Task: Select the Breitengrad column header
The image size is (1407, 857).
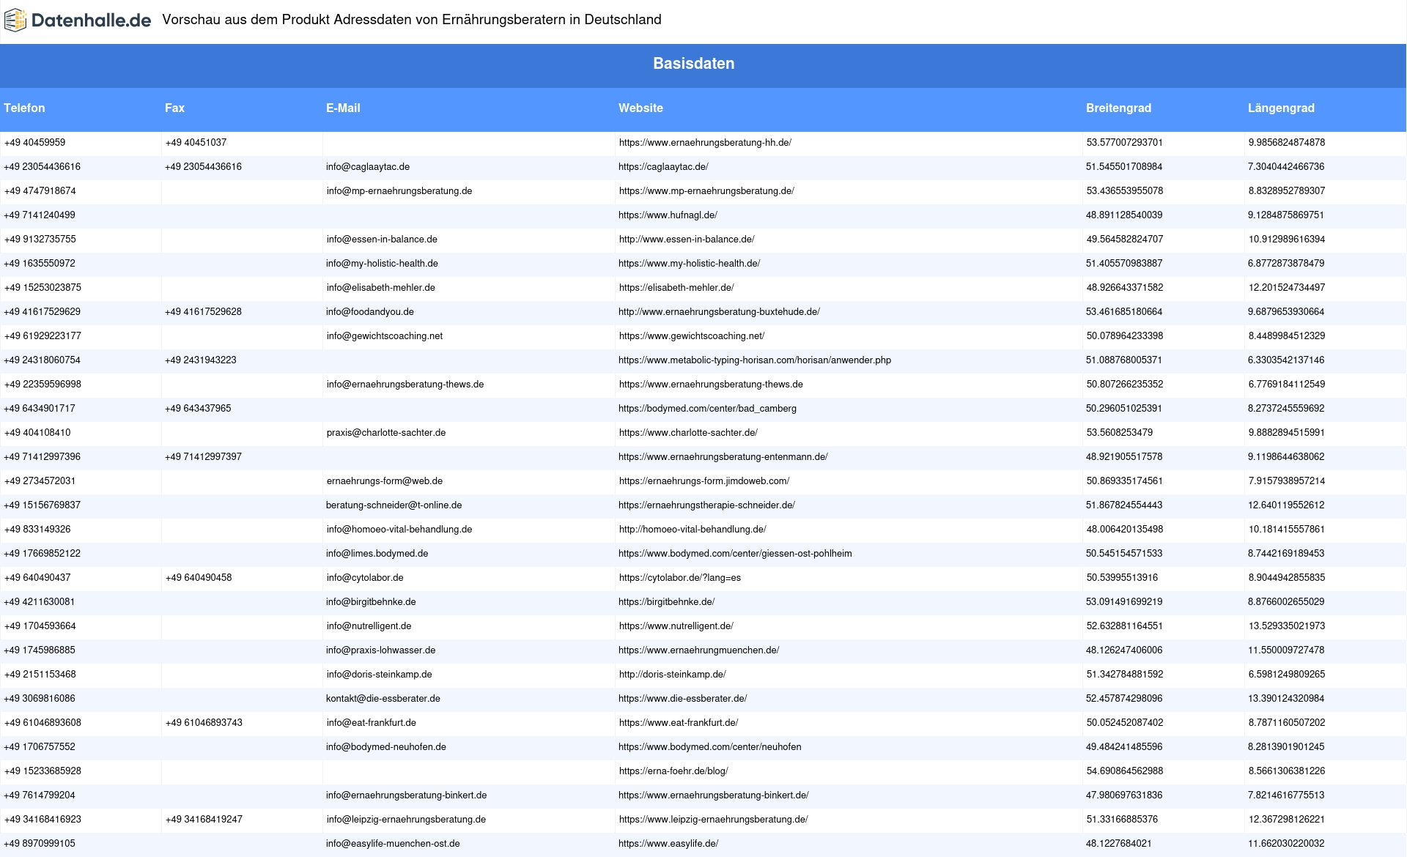Action: [1118, 108]
